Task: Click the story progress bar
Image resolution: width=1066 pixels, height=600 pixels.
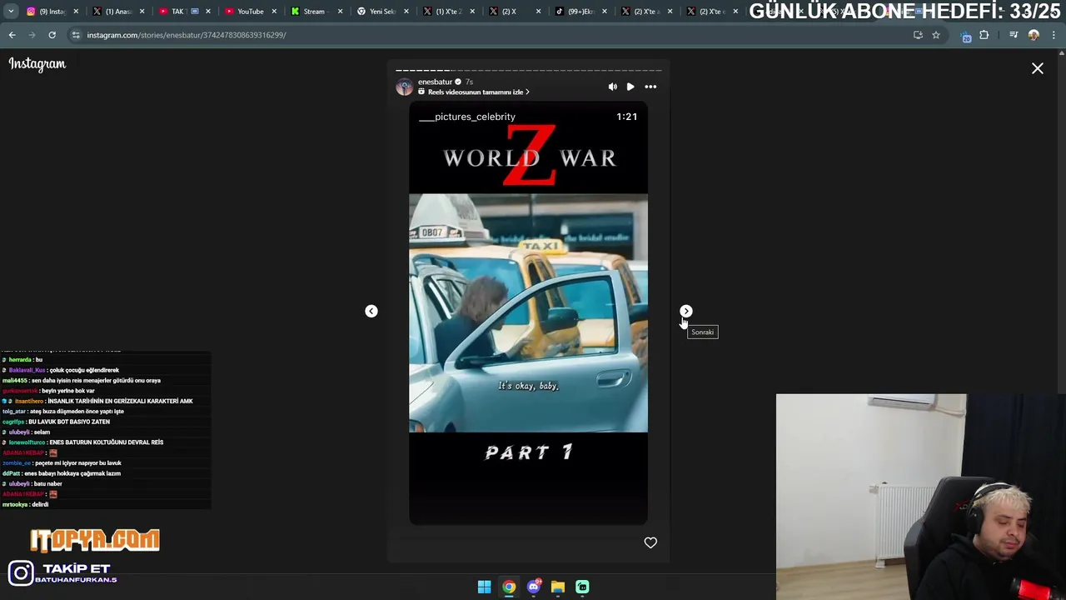Action: click(528, 70)
